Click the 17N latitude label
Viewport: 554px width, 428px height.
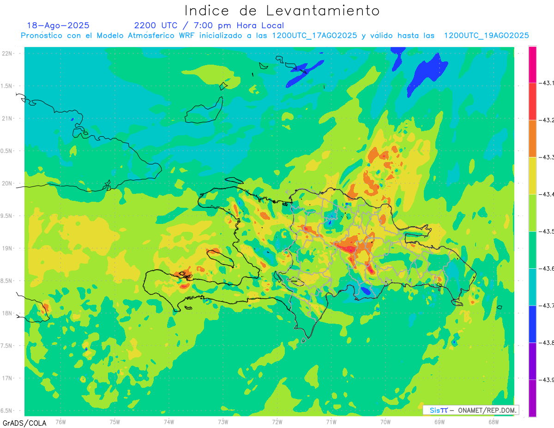(x=7, y=378)
